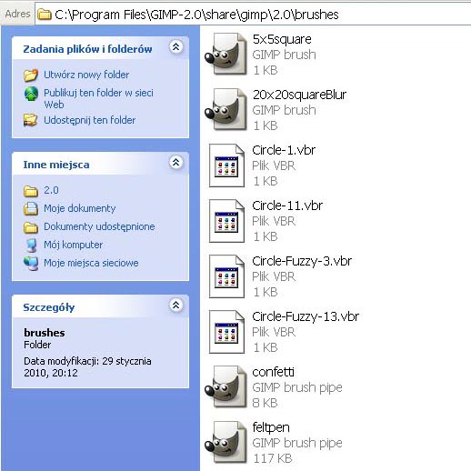This screenshot has width=471, height=471.
Task: Click the folder icon beside 2.0
Action: [x=31, y=191]
